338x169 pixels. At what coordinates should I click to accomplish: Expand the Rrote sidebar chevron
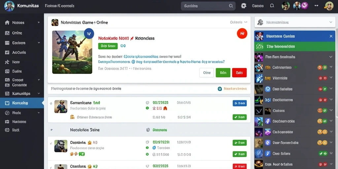pyautogui.click(x=39, y=113)
